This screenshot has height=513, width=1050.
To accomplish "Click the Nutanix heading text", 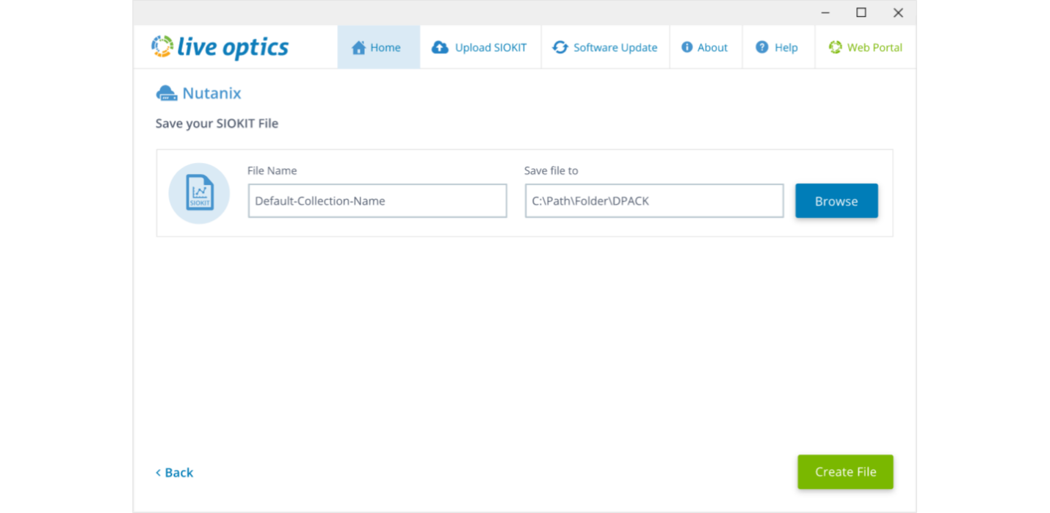I will point(212,93).
